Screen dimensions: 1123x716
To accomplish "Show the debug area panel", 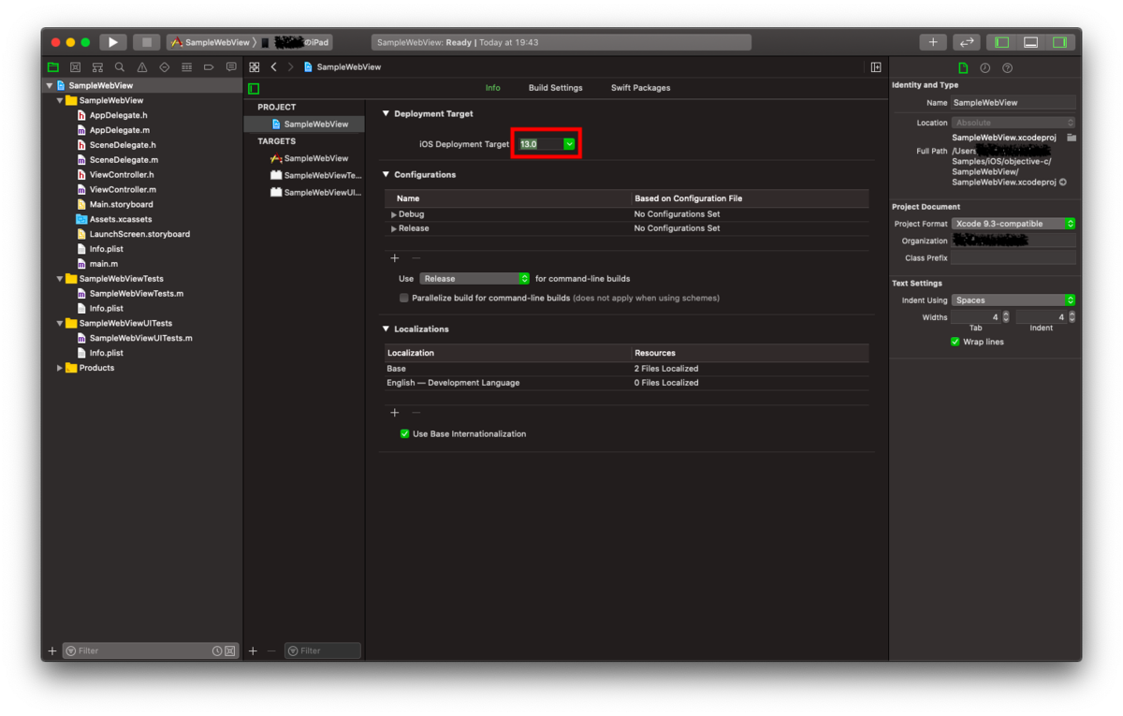I will pos(1030,42).
